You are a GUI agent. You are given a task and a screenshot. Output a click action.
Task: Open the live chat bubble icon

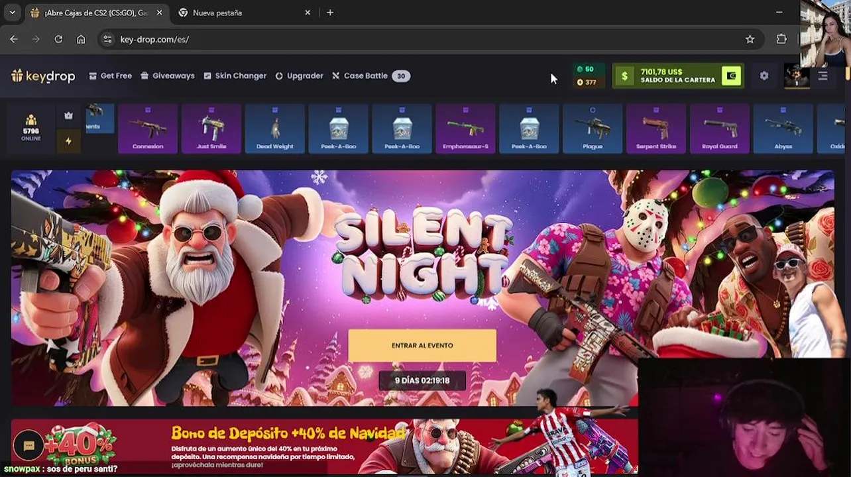point(28,446)
